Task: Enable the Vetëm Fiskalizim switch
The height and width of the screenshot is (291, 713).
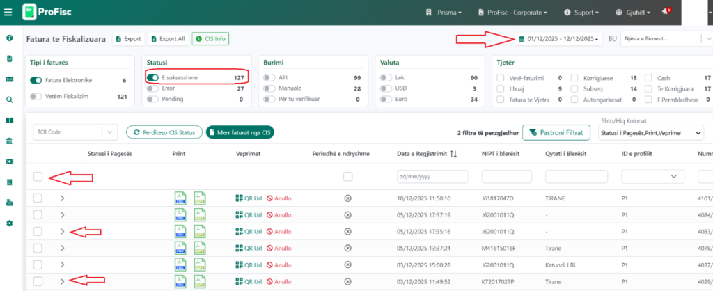Action: 36,96
